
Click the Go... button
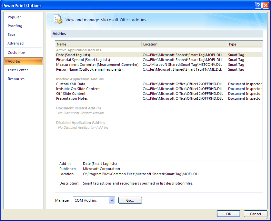[130, 200]
